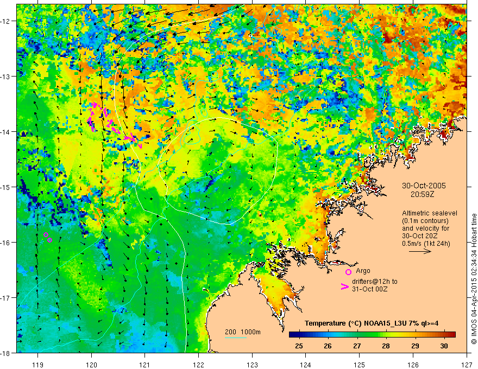Screen dimensions: 478x369
Task: Click the '0.5m/s (1kt 24h)' label
Action: [426, 244]
